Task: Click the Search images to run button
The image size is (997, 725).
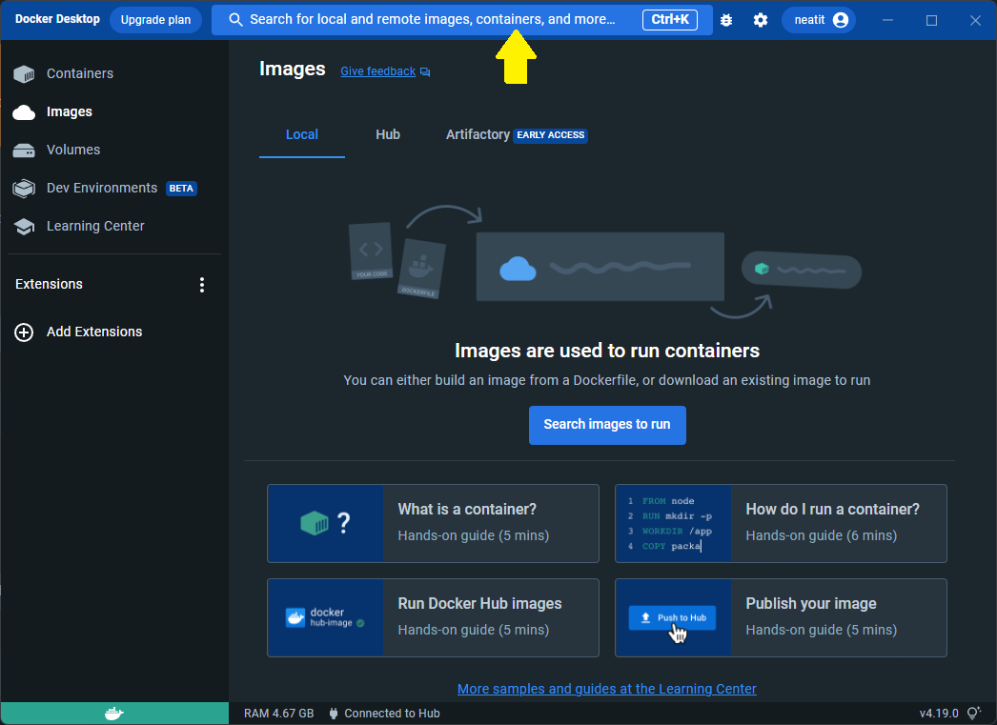Action: (607, 425)
